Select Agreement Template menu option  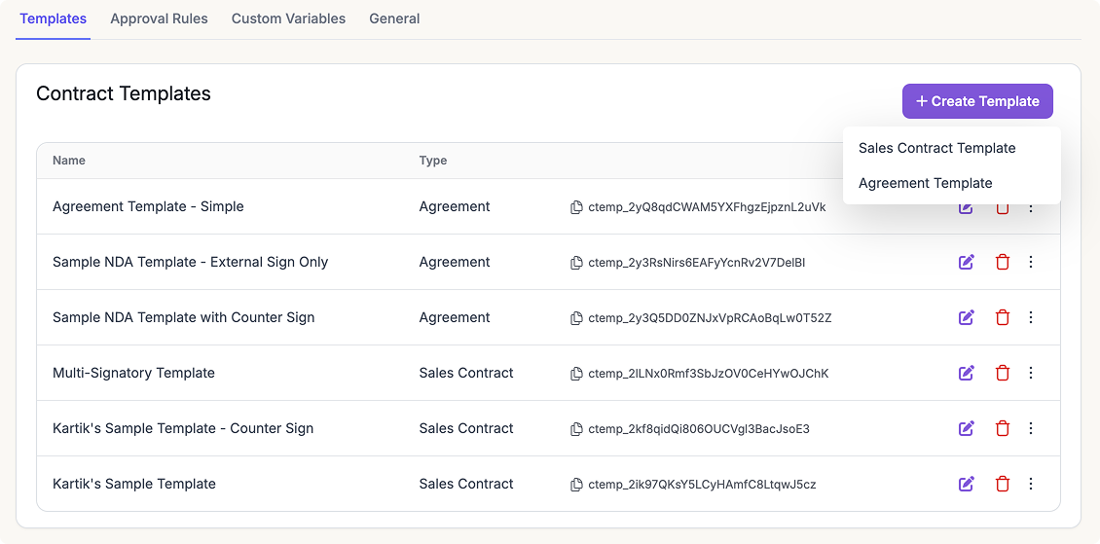(925, 183)
